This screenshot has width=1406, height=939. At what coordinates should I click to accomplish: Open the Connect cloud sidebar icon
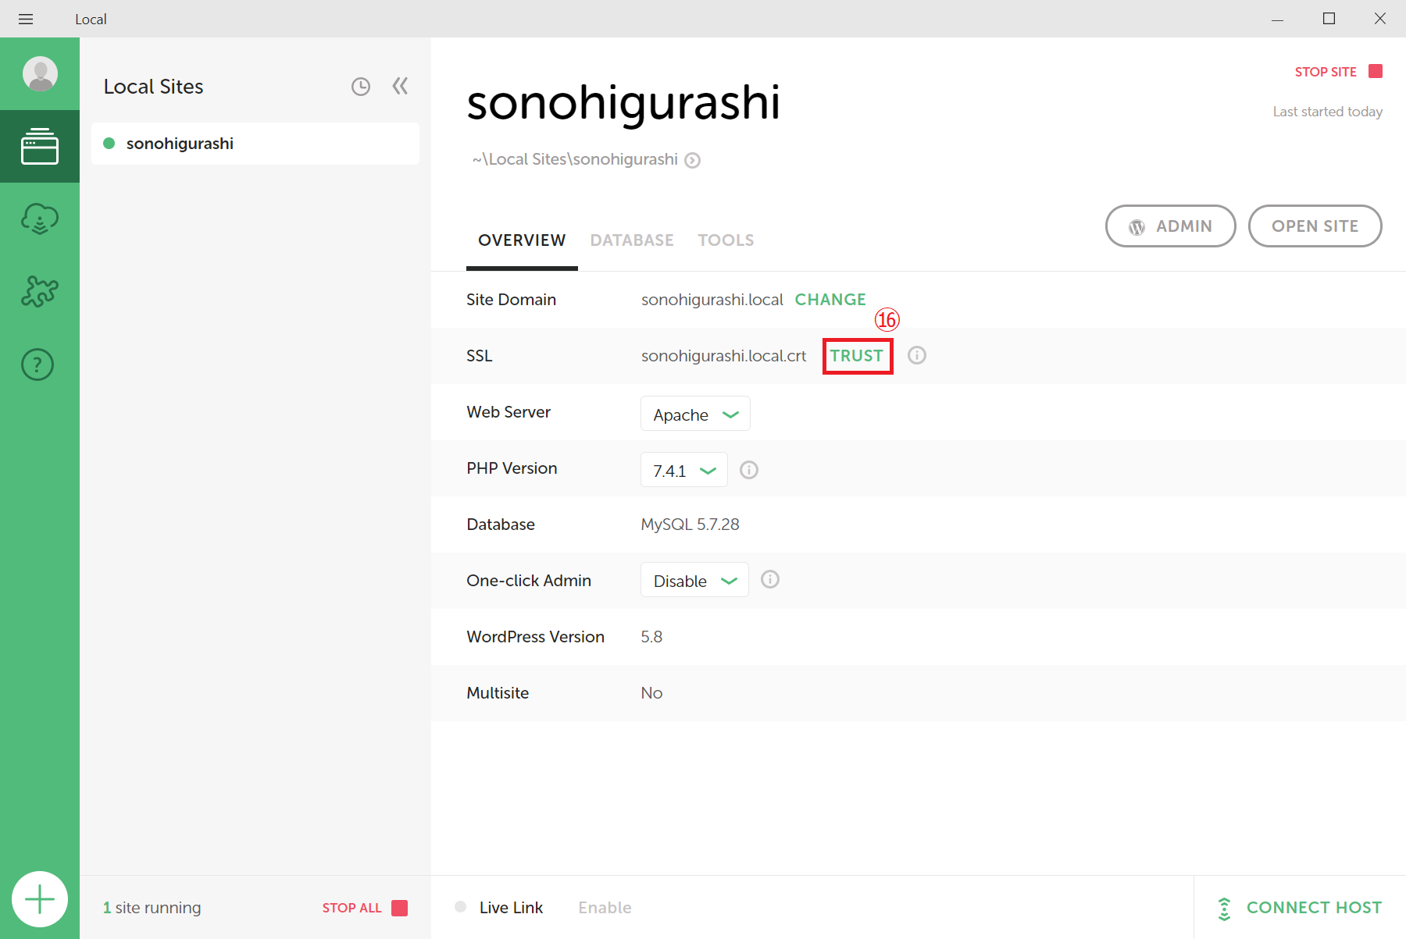[x=40, y=219]
